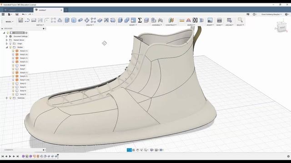Select the Sweep pipe tool
Screen dimensions: 291x163
coord(80,20)
